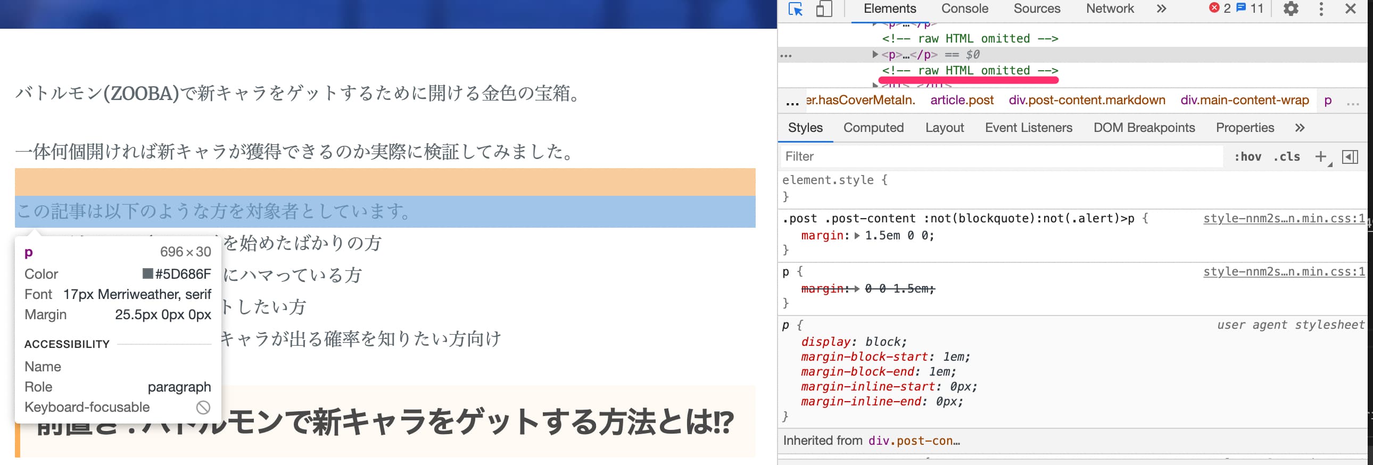Click the first raw HTML omitted comment

(x=970, y=38)
